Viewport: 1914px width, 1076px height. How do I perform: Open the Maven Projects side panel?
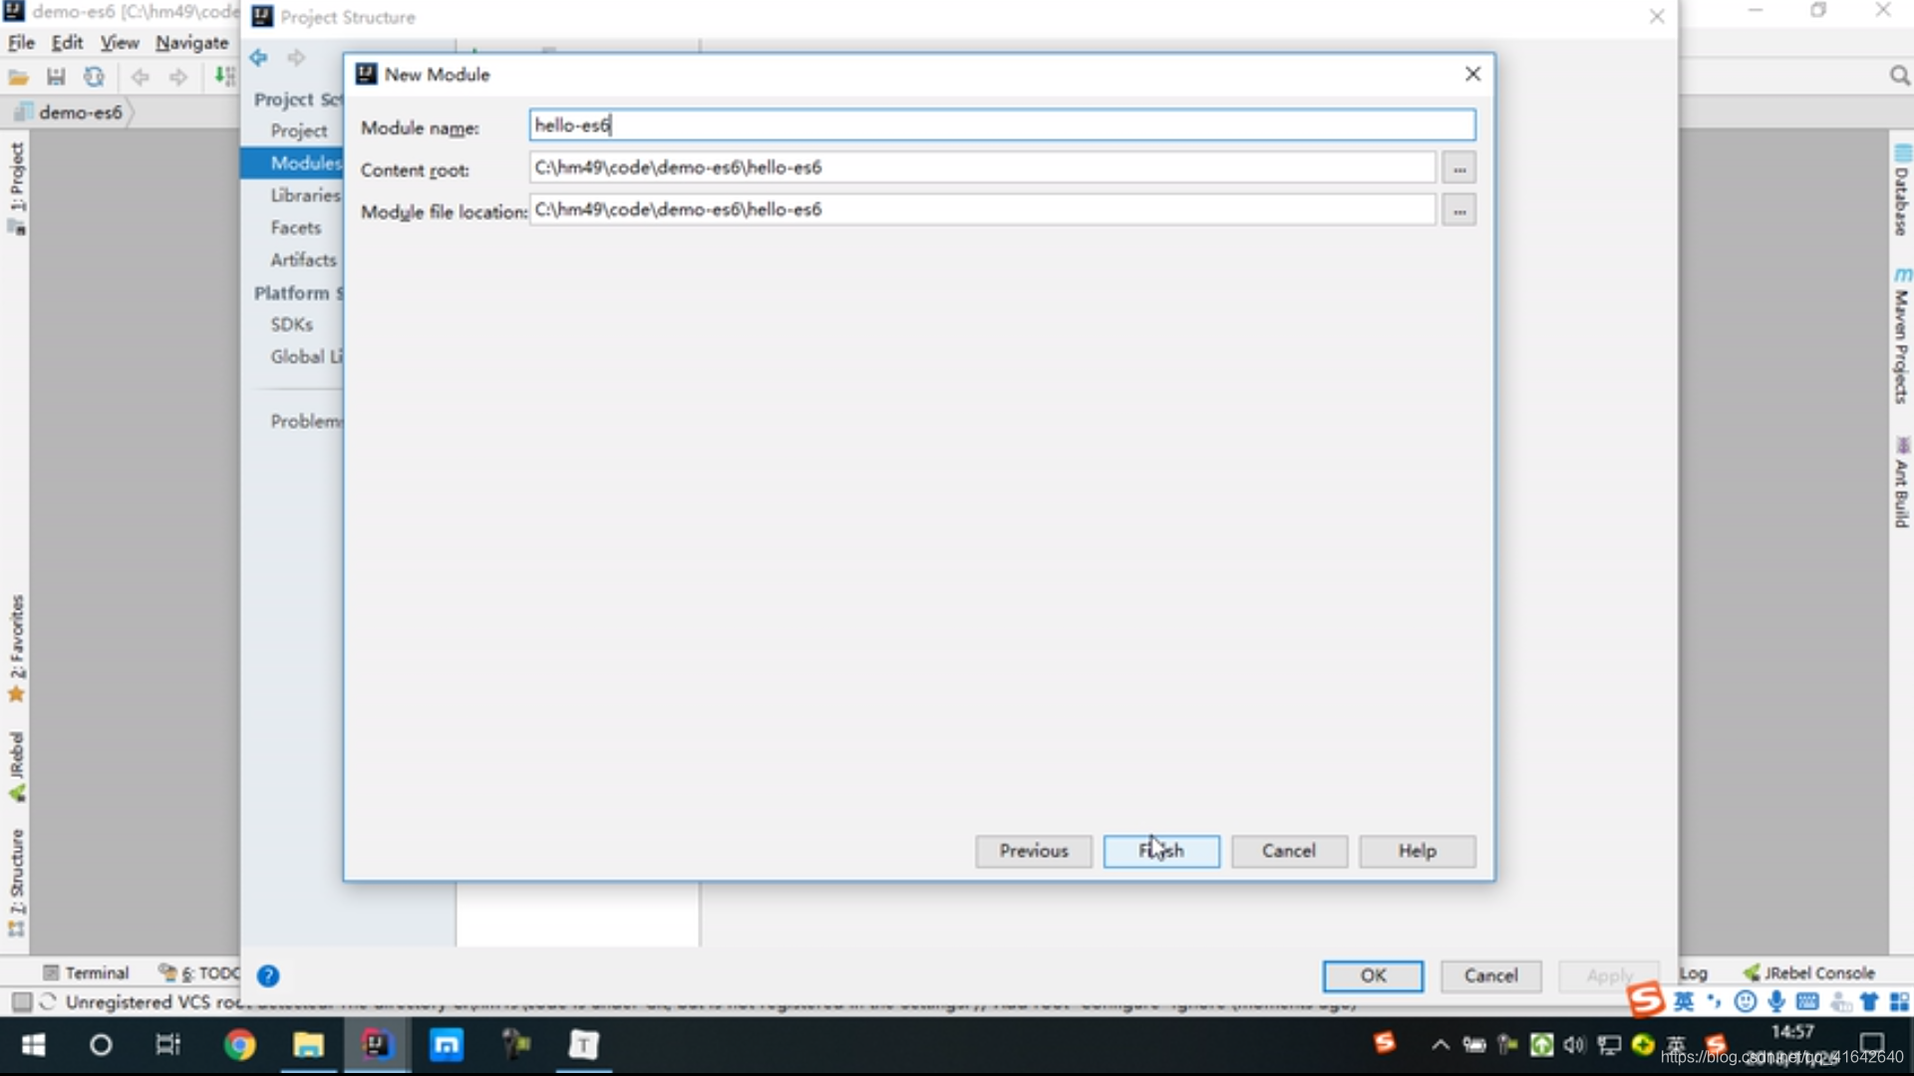pos(1902,336)
